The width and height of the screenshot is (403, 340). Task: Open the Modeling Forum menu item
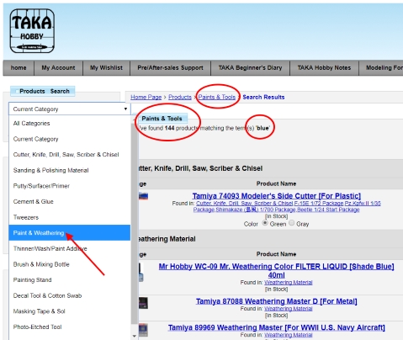click(381, 68)
